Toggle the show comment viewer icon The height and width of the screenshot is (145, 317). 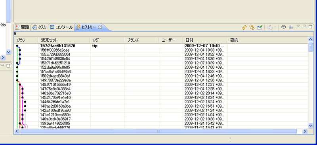tap(284, 27)
